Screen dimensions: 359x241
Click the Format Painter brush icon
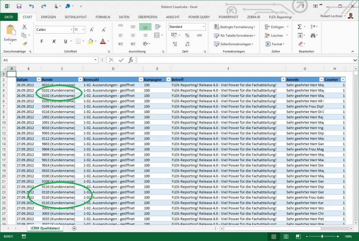[x=25, y=44]
